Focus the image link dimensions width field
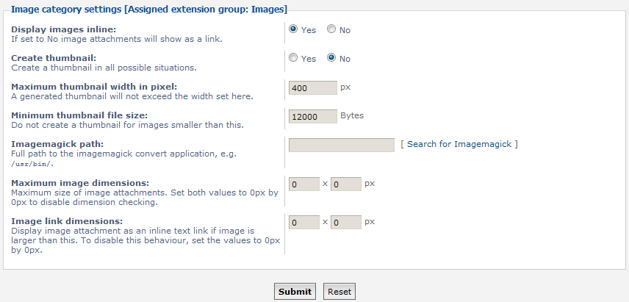The width and height of the screenshot is (629, 302). (304, 222)
